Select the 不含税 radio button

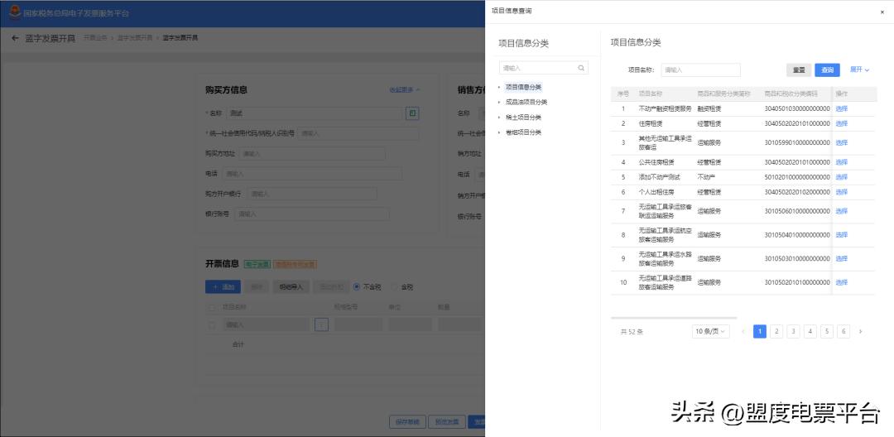(x=357, y=286)
